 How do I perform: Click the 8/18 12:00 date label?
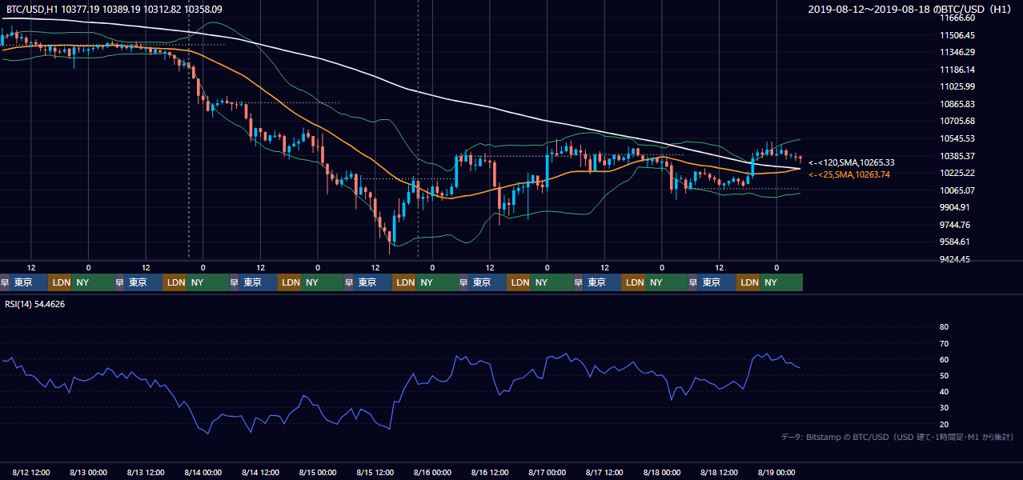(720, 472)
